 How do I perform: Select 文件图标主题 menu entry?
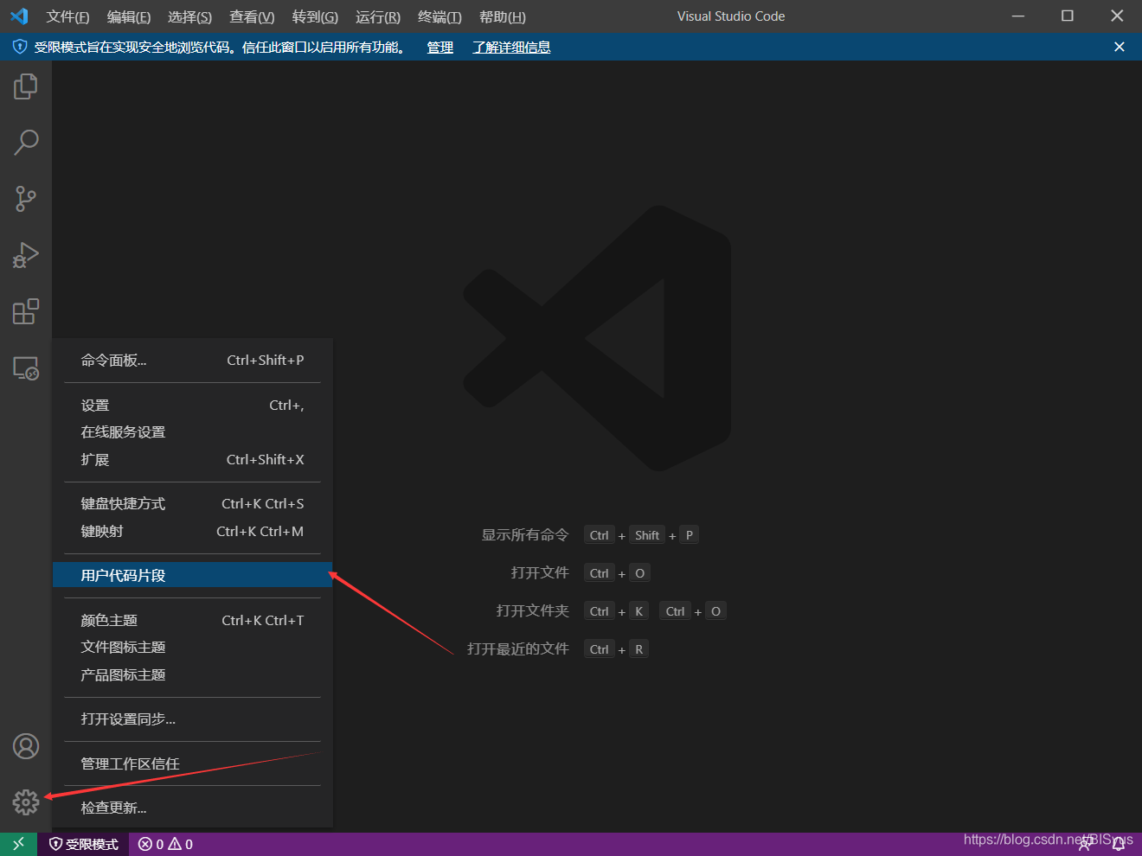[192, 648]
